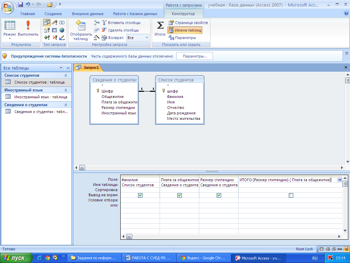Collapse the Сведения о студентах group
Viewport: 350px width, 263px height.
coord(66,105)
